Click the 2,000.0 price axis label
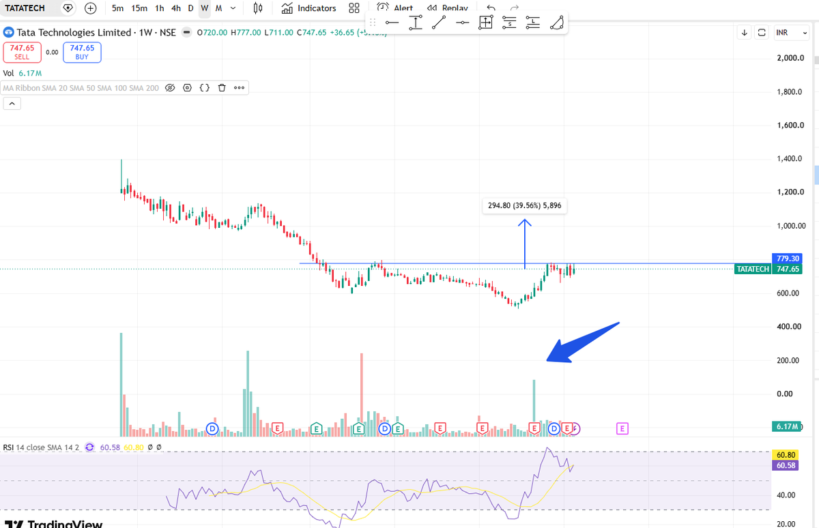 coord(790,58)
